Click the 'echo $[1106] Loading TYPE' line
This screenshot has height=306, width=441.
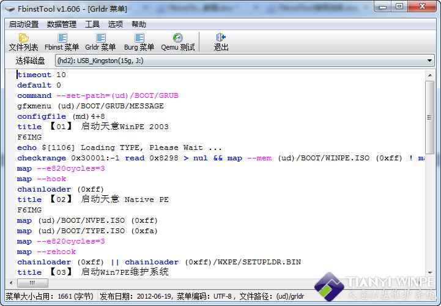(x=119, y=147)
